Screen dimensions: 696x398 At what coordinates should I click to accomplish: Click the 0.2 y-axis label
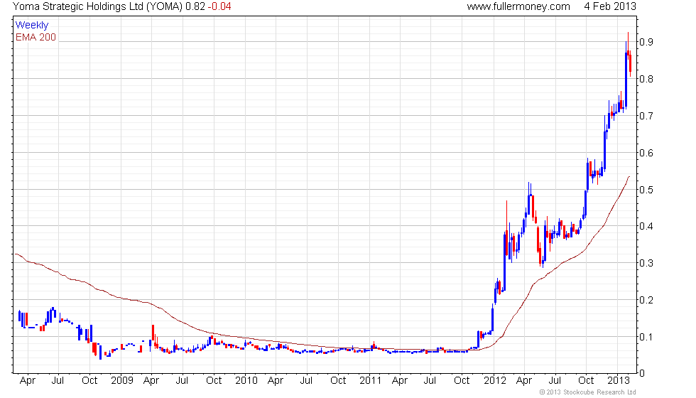[646, 300]
